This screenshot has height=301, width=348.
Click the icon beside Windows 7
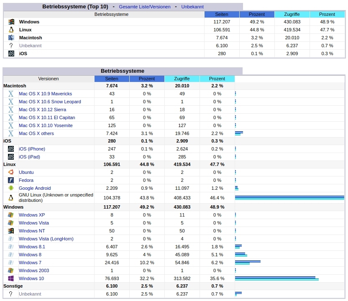(x=10, y=263)
